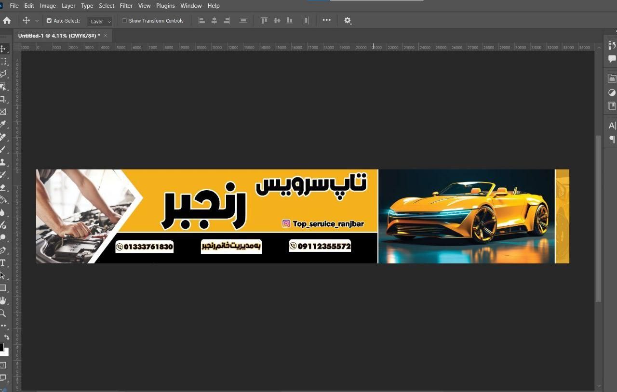Open the Adjustments panel

pyautogui.click(x=612, y=92)
